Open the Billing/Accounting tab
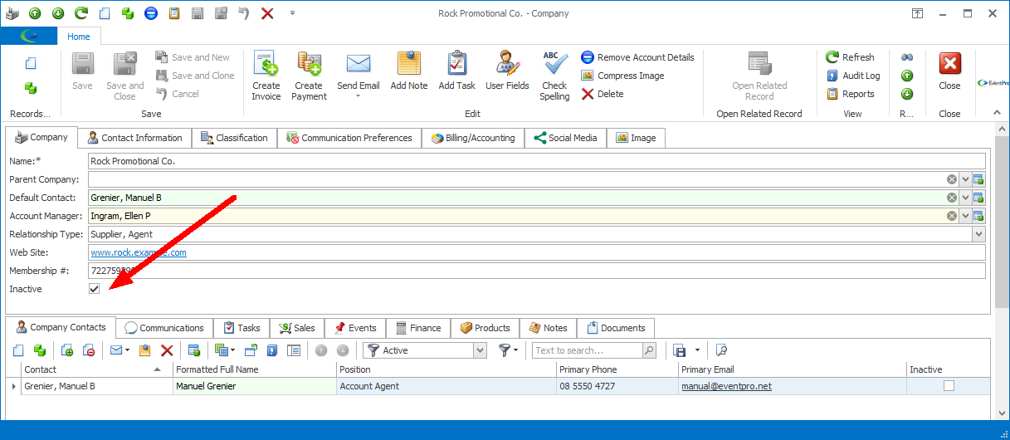The height and width of the screenshot is (440, 1010). [x=473, y=138]
